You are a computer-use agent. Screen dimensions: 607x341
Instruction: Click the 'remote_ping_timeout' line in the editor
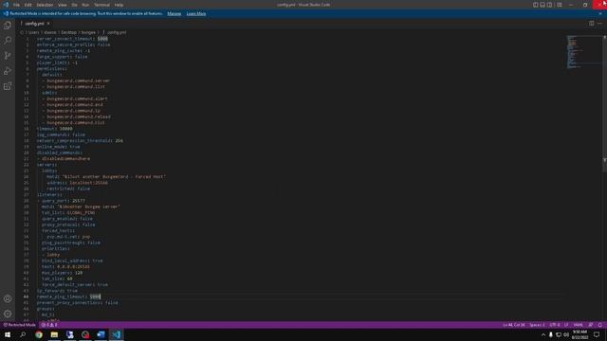[x=68, y=296]
